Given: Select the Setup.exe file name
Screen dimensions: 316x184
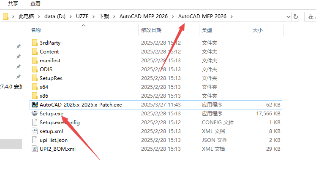Looking at the screenshot, I should (x=52, y=114).
